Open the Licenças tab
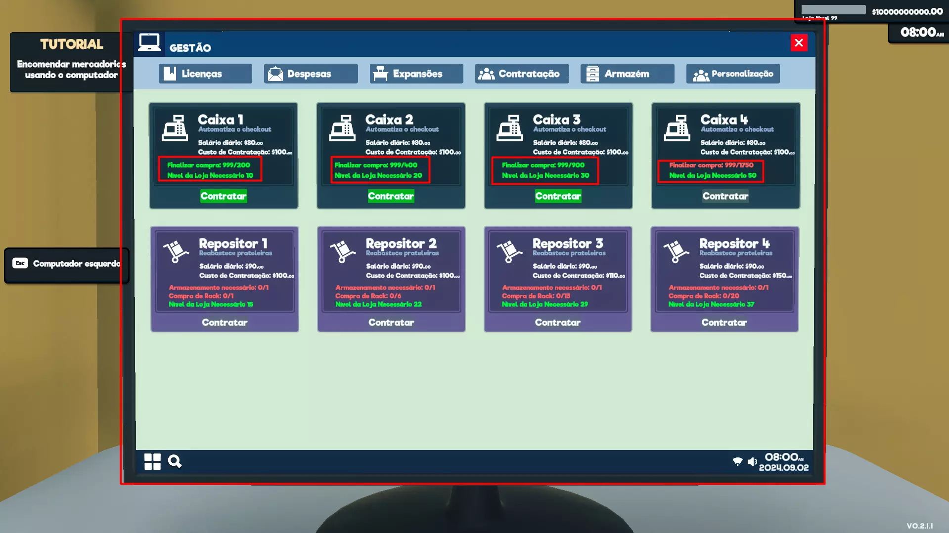 pyautogui.click(x=205, y=74)
